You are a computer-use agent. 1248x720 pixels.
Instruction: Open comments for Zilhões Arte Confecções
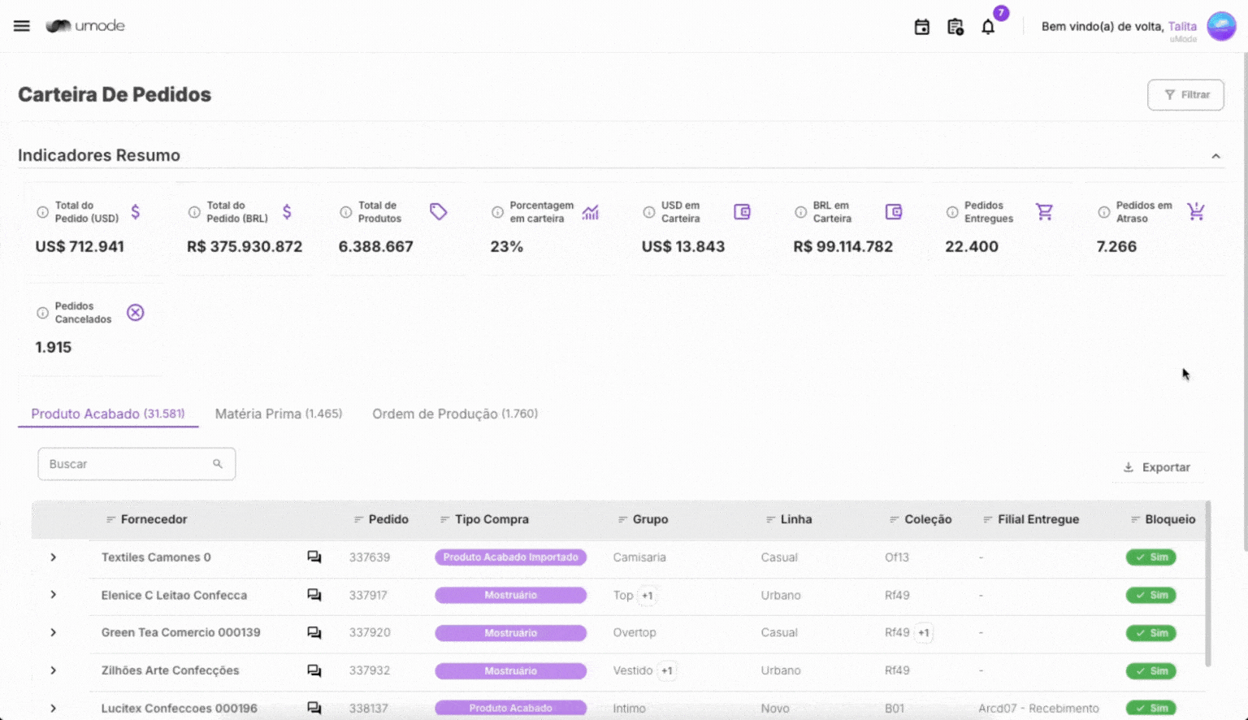tap(314, 670)
